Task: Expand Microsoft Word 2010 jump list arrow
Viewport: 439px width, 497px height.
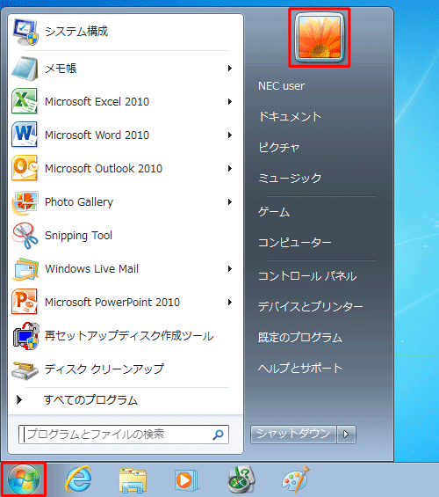Action: tap(230, 135)
